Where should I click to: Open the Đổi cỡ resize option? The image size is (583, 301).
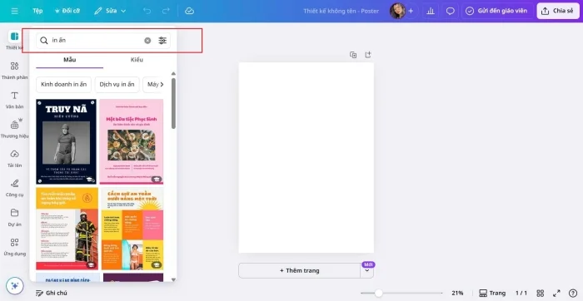pyautogui.click(x=67, y=11)
